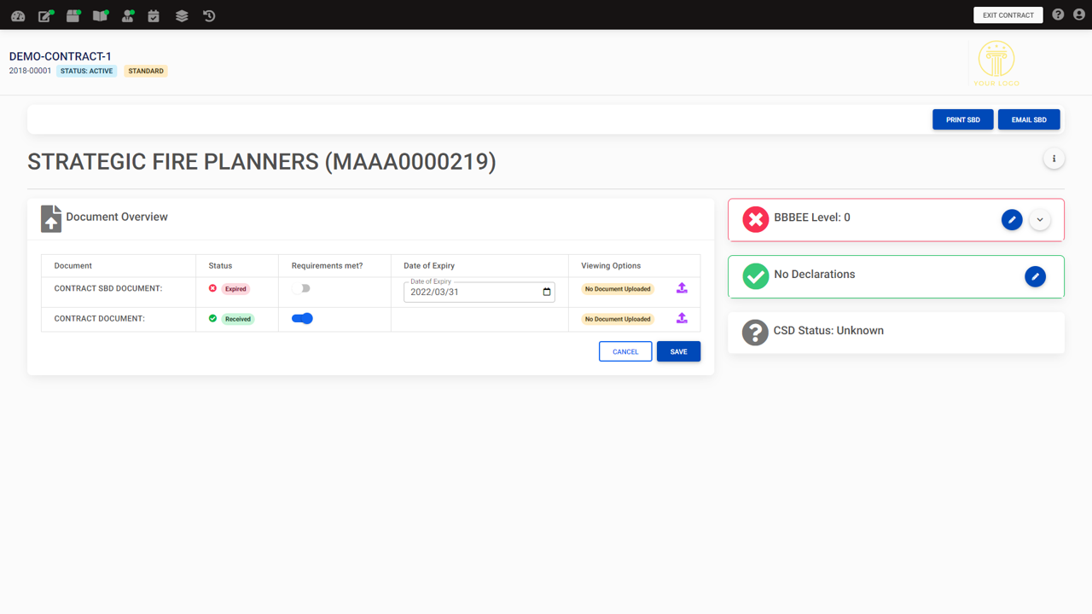Open the box package icon in navbar
Viewport: 1092px width, 614px height.
coord(73,15)
